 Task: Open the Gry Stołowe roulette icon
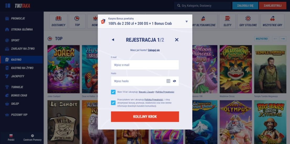click(x=248, y=19)
